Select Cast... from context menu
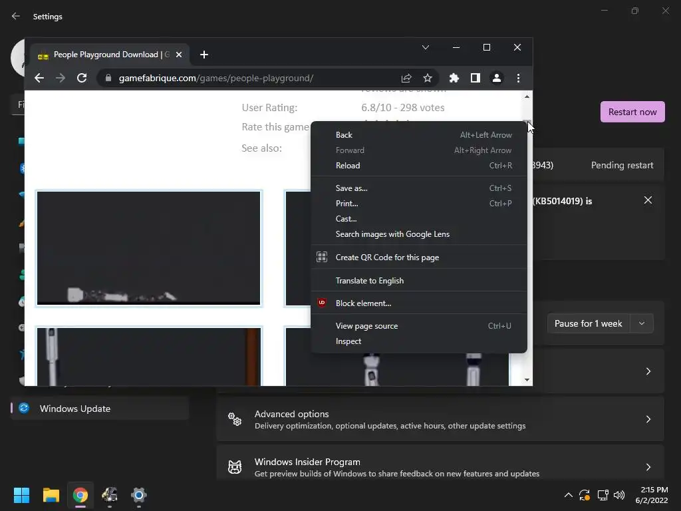Image resolution: width=681 pixels, height=511 pixels. tap(419, 218)
